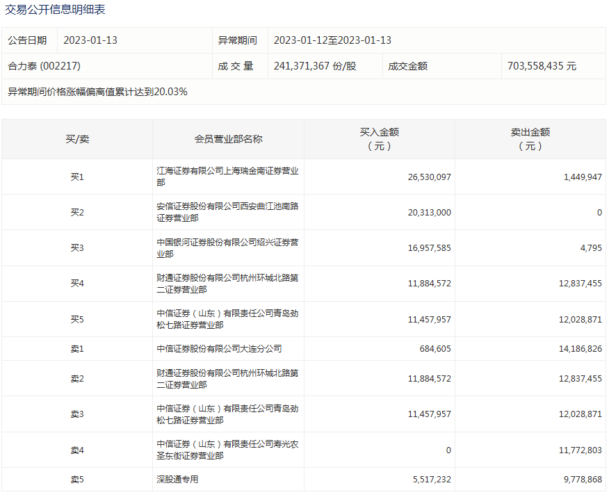Select announcement date 2023-01-13
The height and width of the screenshot is (497, 609).
(90, 40)
